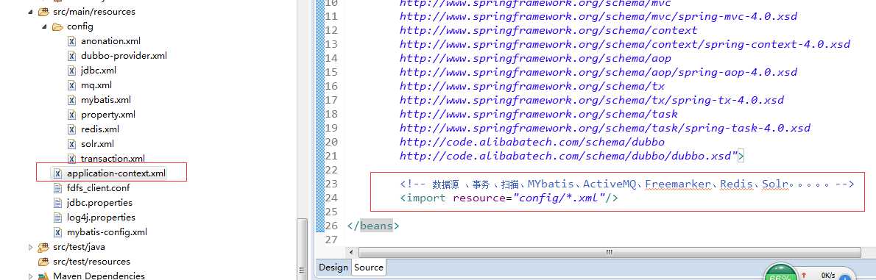The width and height of the screenshot is (876, 280).
Task: Click the 0K/s network speed readout
Action: pos(828,275)
